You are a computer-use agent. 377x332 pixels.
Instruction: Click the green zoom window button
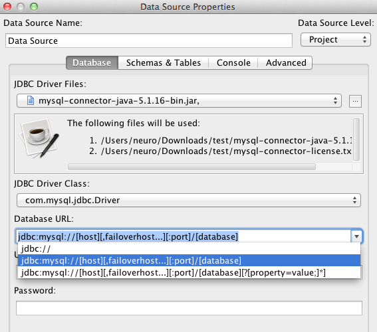click(34, 7)
